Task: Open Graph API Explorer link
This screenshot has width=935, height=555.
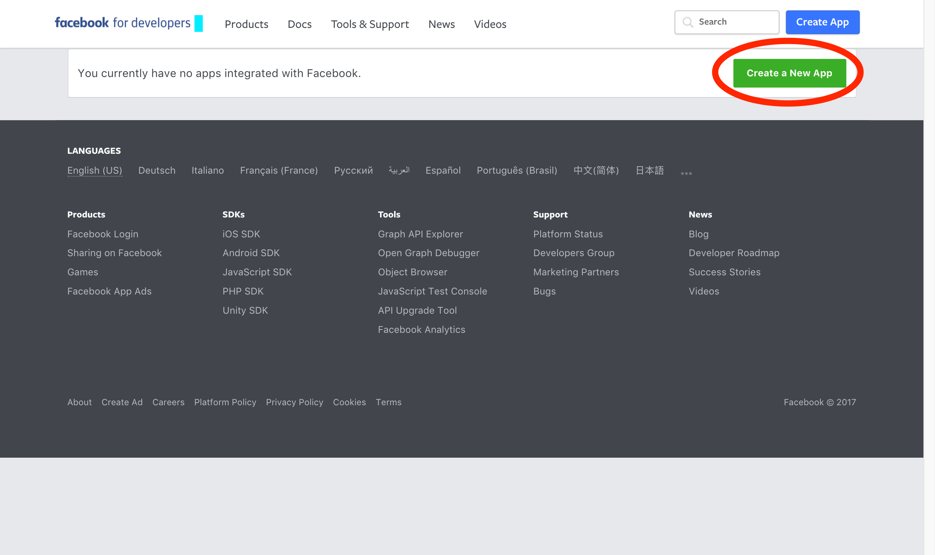Action: [420, 234]
